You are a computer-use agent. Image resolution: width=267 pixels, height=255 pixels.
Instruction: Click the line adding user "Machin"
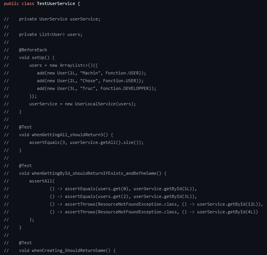[92, 73]
